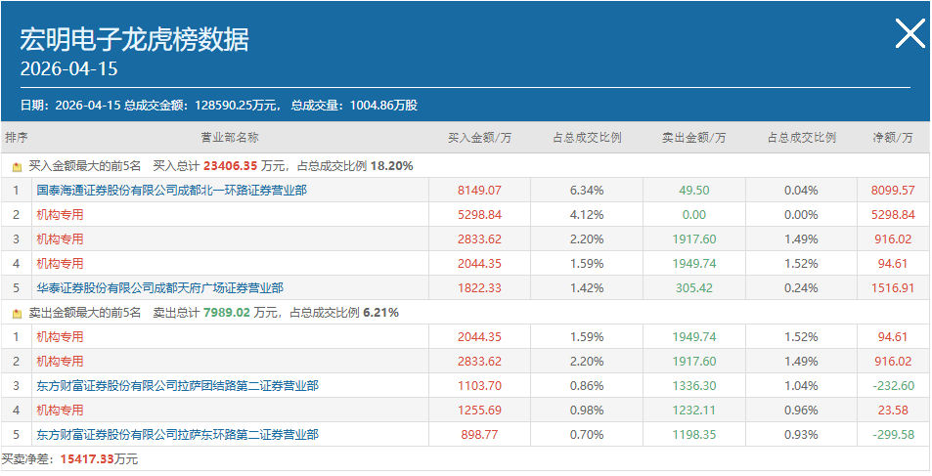Select the net amount -299.58

(x=893, y=434)
